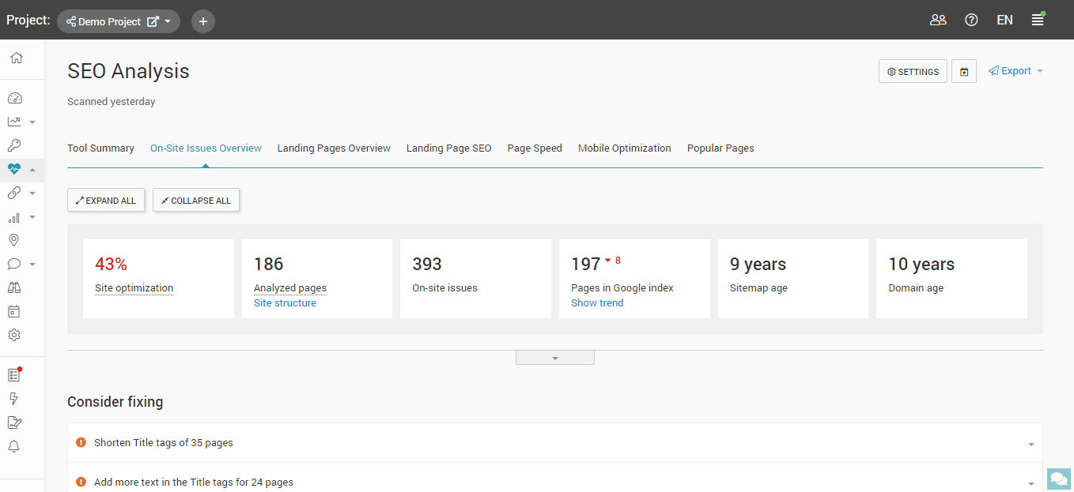Switch to the Mobile Optimization tab
1074x492 pixels.
point(624,148)
